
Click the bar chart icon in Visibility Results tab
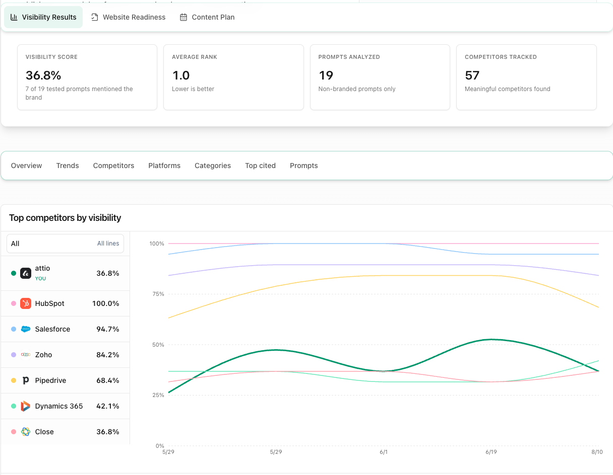coord(14,17)
